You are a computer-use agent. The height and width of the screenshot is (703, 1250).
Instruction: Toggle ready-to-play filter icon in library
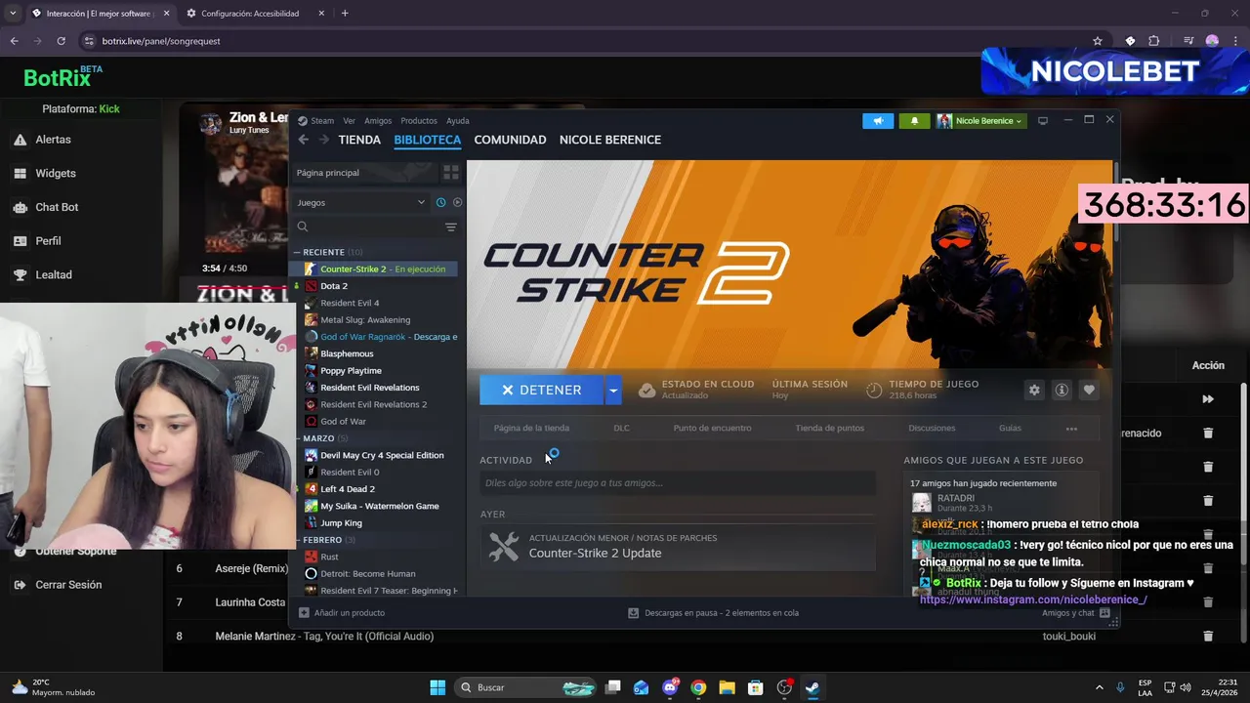(x=457, y=202)
